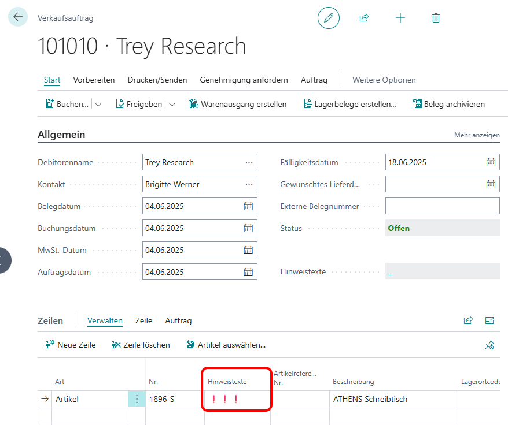
Task: Open row options menu for Artikel line
Action: (x=137, y=399)
